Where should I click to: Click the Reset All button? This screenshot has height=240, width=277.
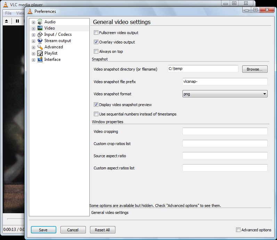(x=103, y=230)
